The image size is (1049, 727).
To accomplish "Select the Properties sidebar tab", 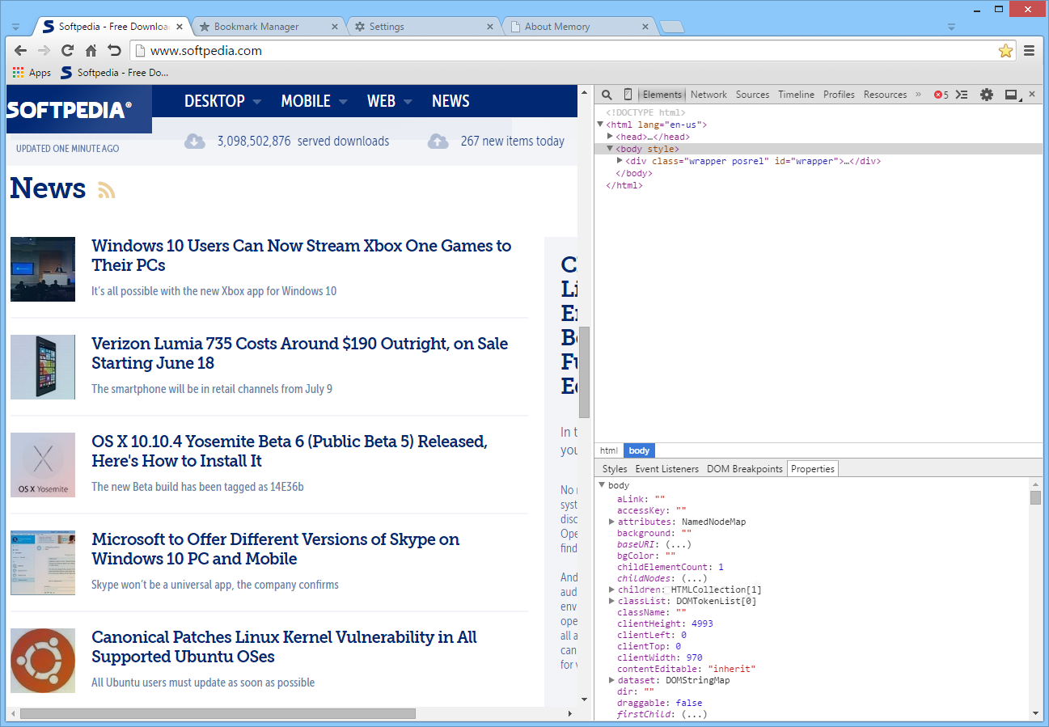I will click(813, 469).
